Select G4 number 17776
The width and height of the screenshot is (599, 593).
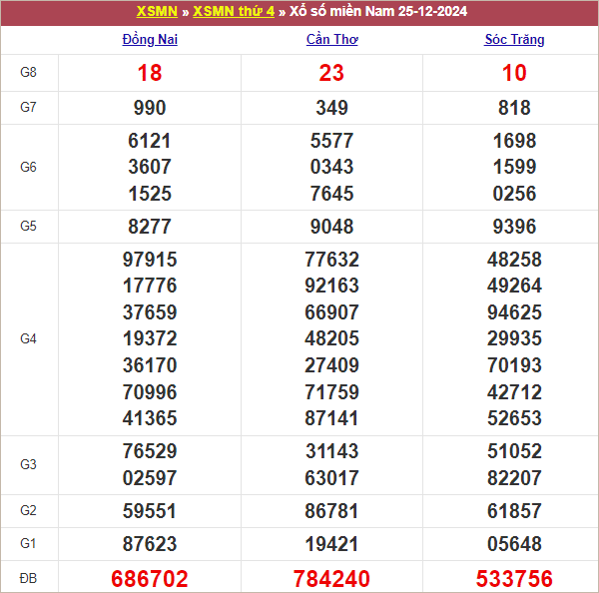coord(150,286)
